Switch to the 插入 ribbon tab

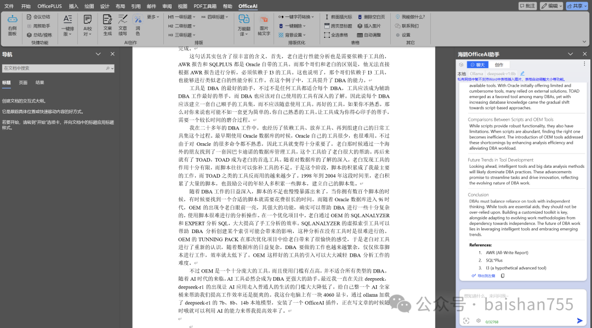coord(73,6)
